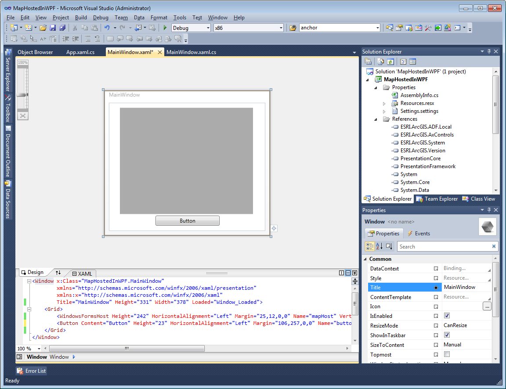506x389 pixels.
Task: Click the Button in the designer
Action: pos(187,221)
